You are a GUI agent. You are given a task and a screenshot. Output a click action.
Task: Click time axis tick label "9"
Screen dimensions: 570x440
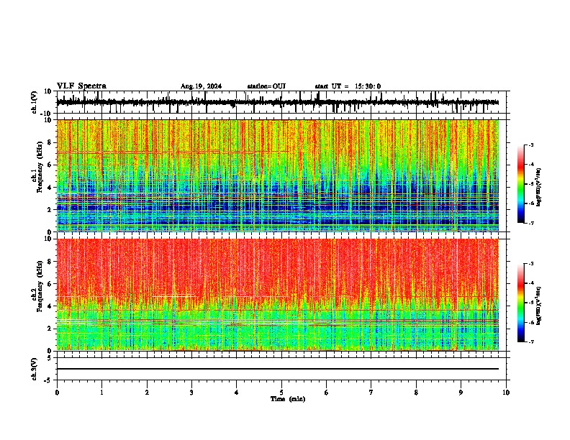[x=461, y=393]
